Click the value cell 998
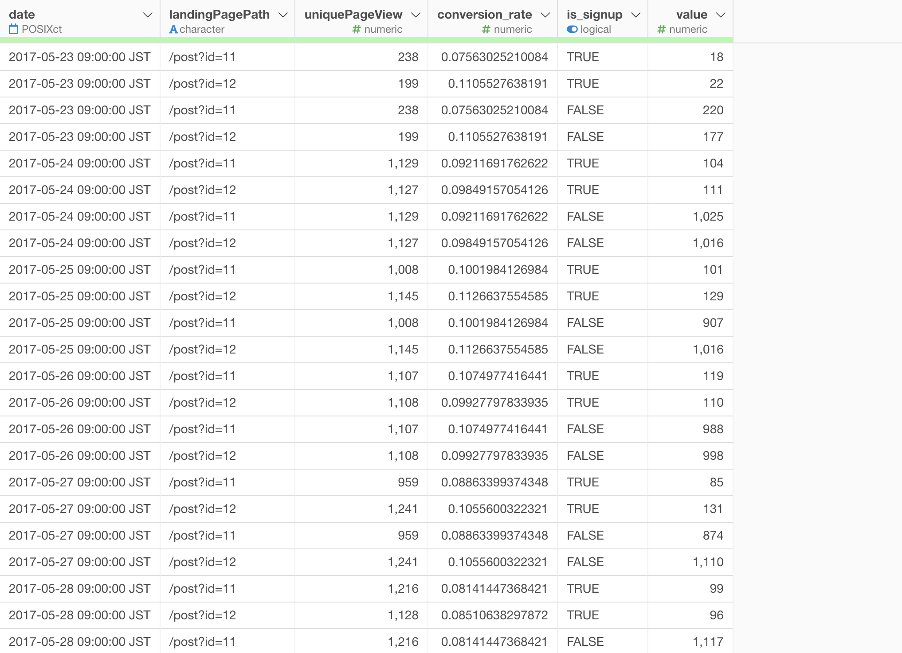 coord(690,456)
